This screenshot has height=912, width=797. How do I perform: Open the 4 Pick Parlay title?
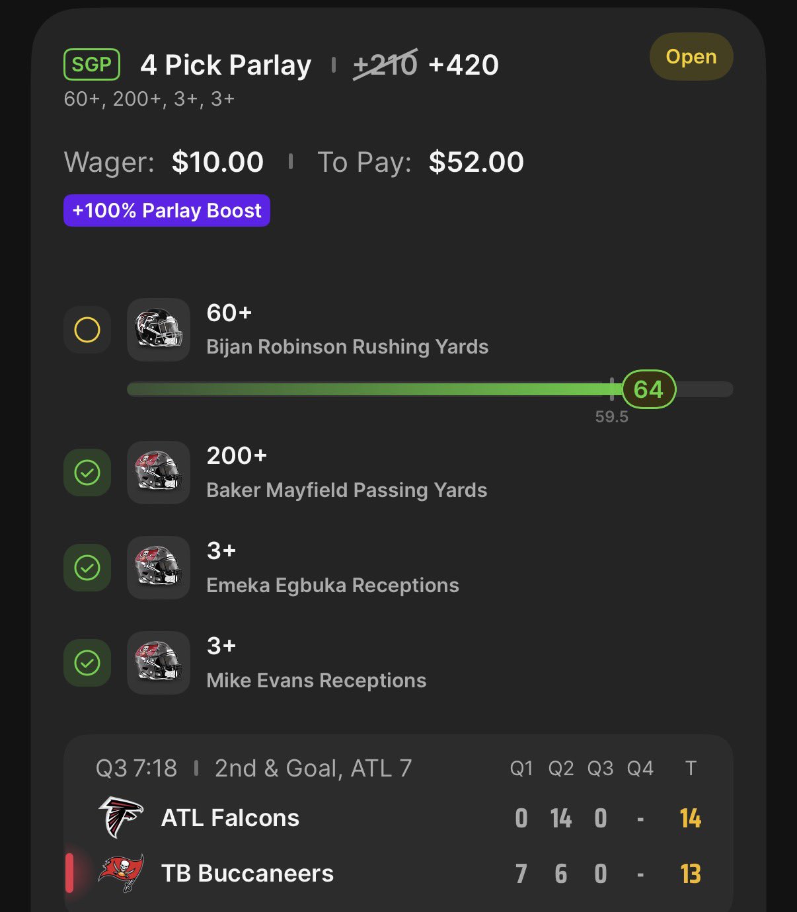tap(225, 65)
